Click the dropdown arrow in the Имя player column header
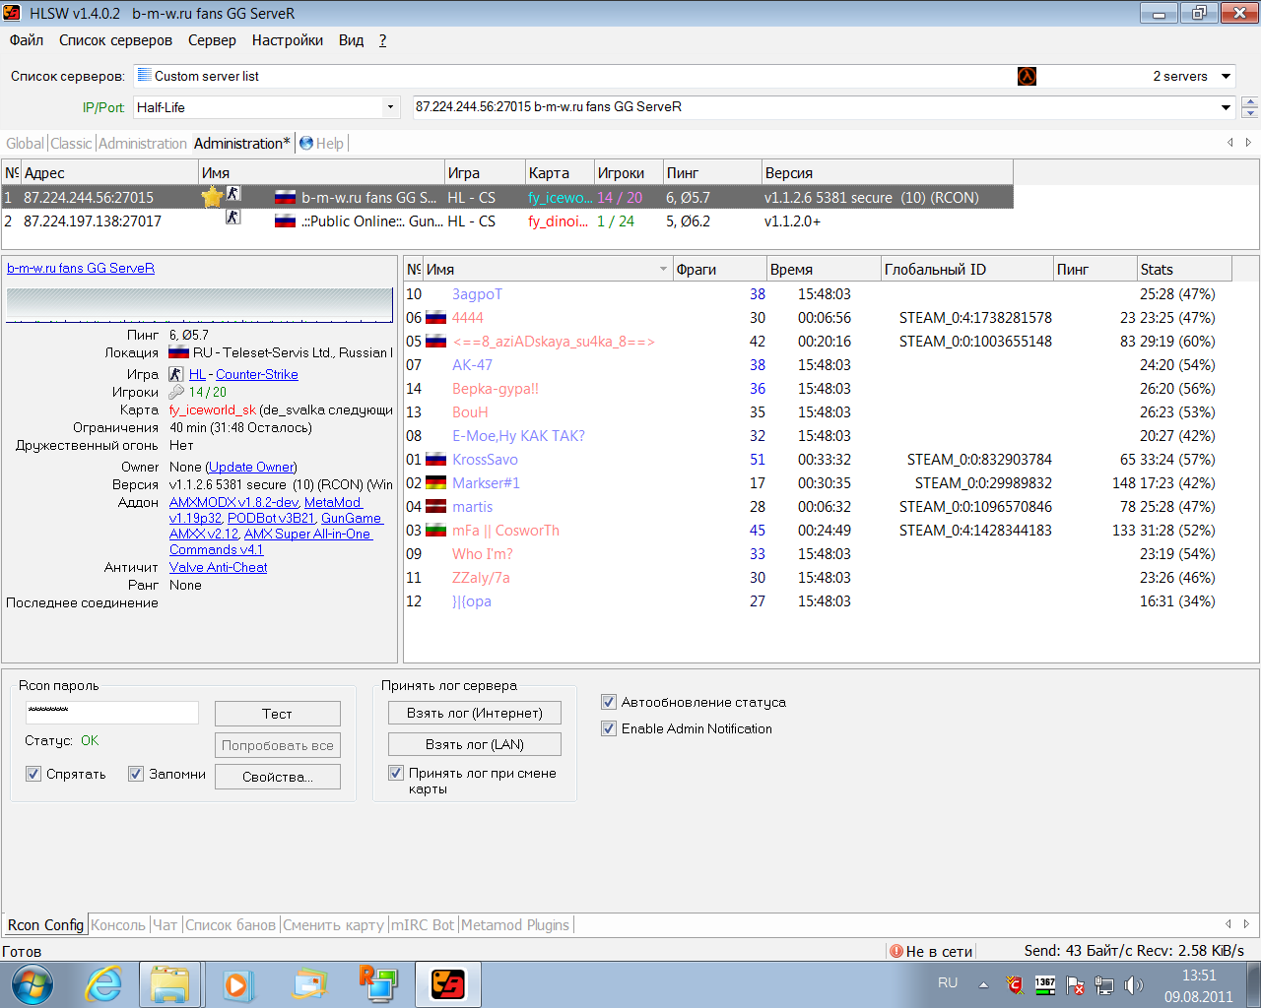Viewport: 1261px width, 1008px height. 663,270
